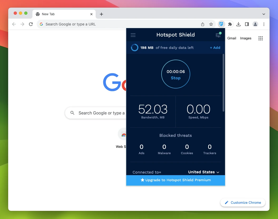Click the share icon in the address bar
The image size is (278, 219).
[x=203, y=24]
